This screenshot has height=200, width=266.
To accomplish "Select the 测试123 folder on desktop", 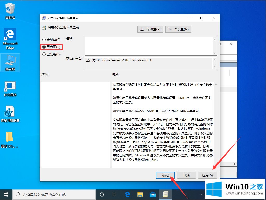I will pos(9,139).
